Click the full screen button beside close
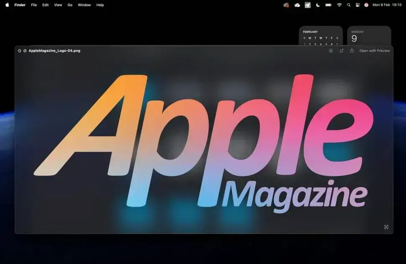 tap(25, 51)
